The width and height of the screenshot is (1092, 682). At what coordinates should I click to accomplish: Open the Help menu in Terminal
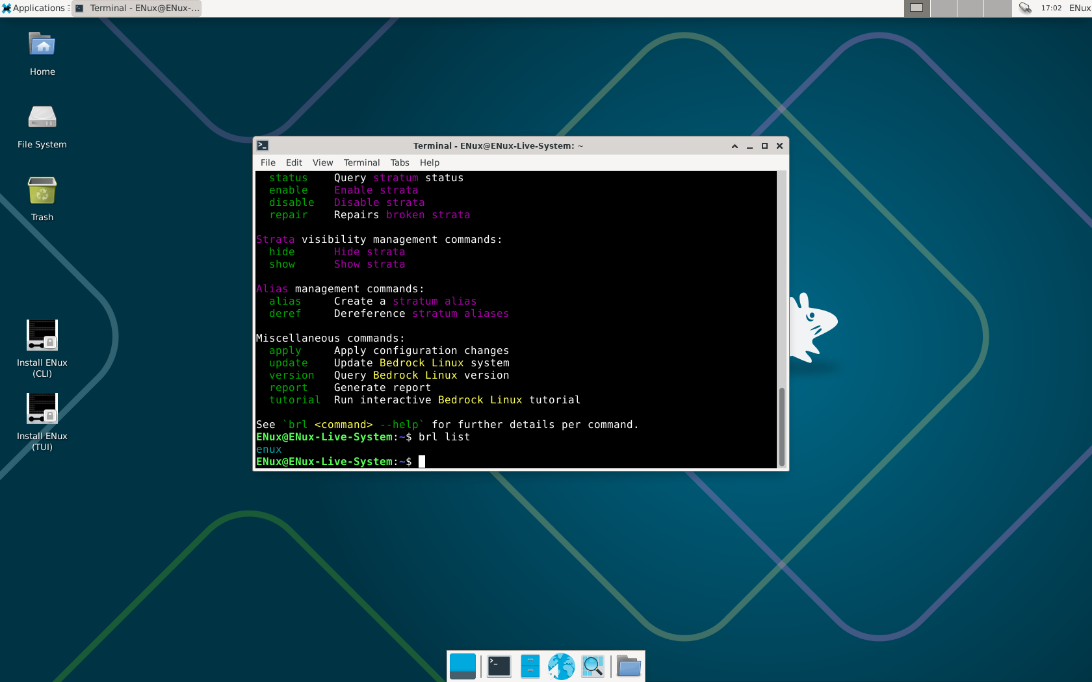(430, 162)
